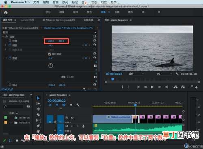Select the Pen tool

point(38,126)
